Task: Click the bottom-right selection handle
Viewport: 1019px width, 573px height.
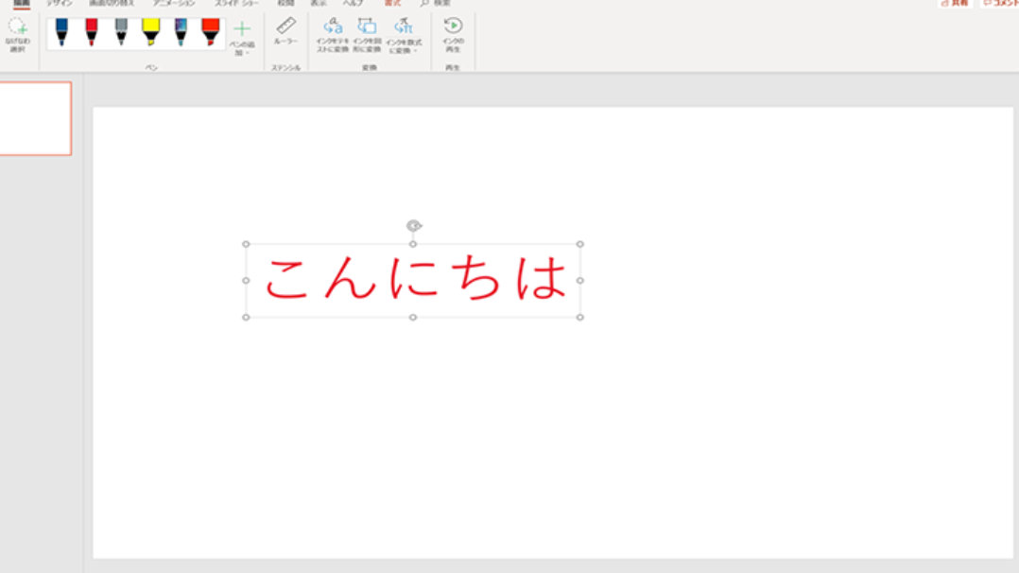Action: pos(579,318)
